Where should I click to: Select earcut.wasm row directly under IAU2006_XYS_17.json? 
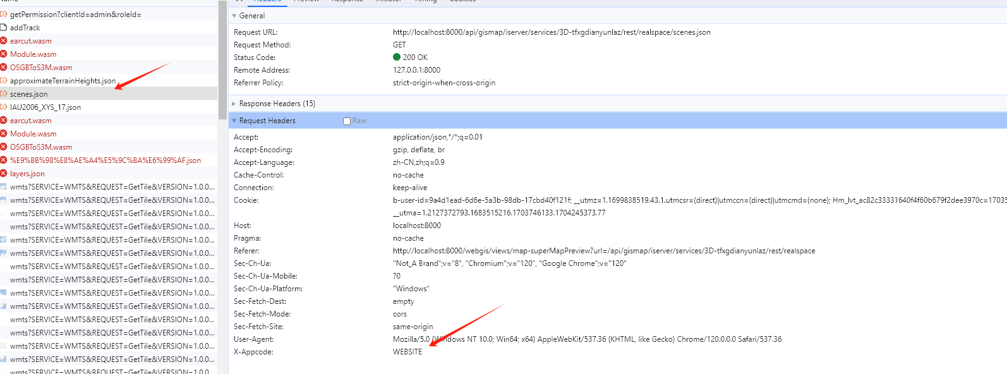pyautogui.click(x=109, y=120)
